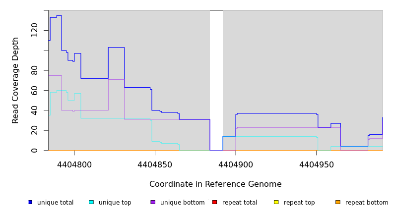This screenshot has width=393, height=214.
Task: Select the "repeat total" legend label
Action: point(240,203)
